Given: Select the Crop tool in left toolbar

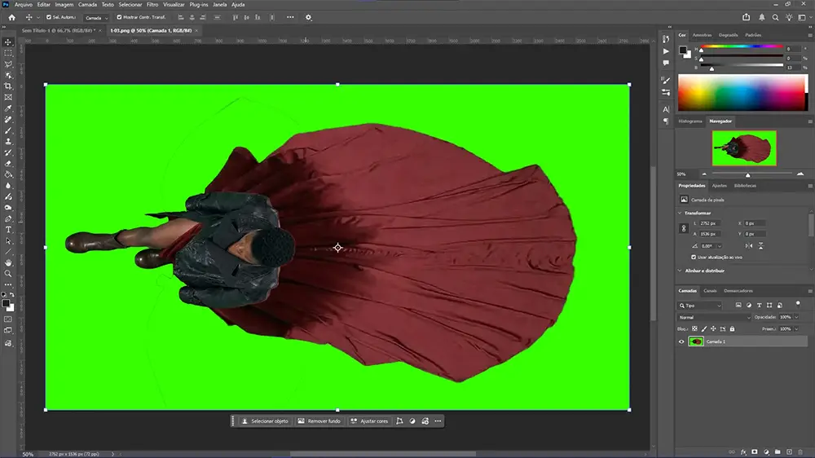Looking at the screenshot, I should click(x=9, y=86).
